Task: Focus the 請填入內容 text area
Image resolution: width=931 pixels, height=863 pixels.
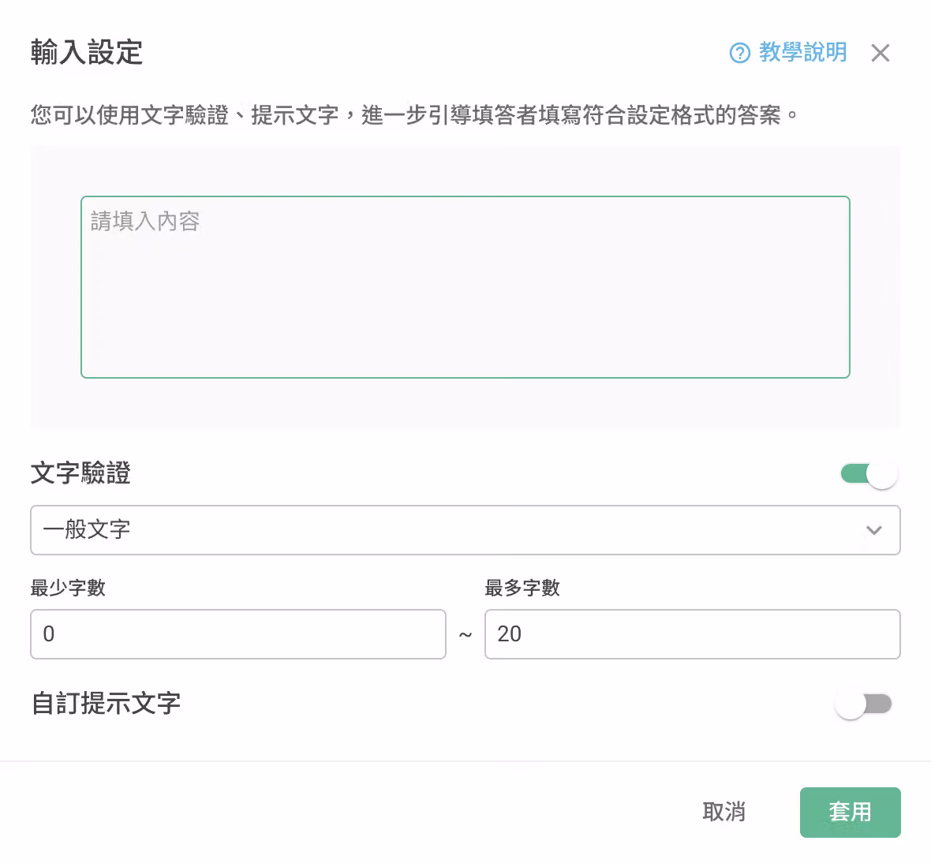Action: click(466, 286)
